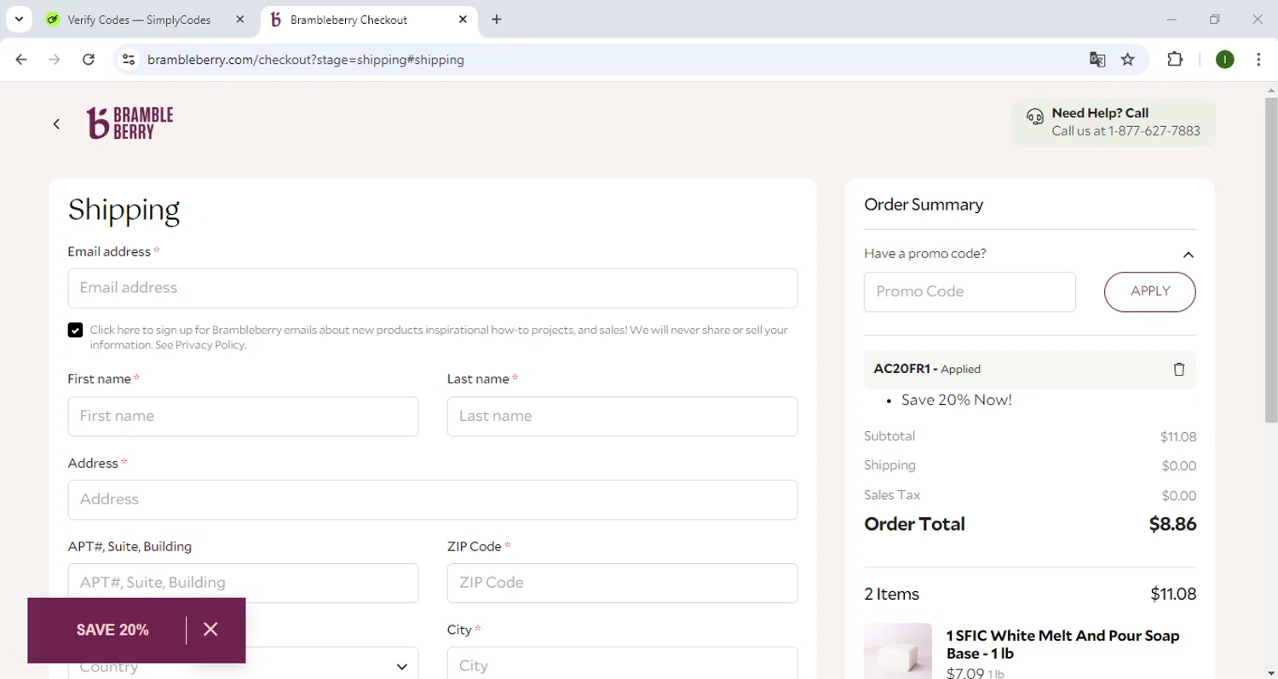The width and height of the screenshot is (1278, 679).
Task: Click the '2 Items' label
Action: point(891,595)
